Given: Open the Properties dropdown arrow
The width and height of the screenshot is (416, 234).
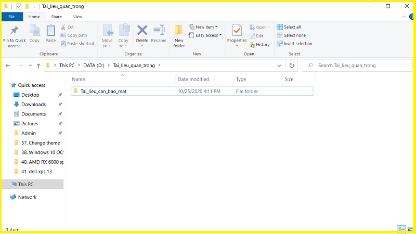Looking at the screenshot, I should [237, 45].
